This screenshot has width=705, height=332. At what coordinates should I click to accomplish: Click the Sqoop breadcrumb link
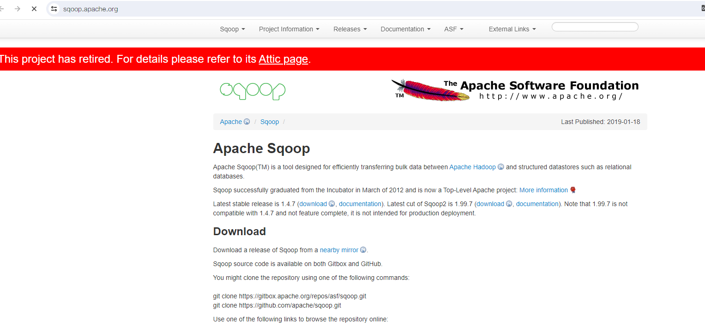pos(270,122)
